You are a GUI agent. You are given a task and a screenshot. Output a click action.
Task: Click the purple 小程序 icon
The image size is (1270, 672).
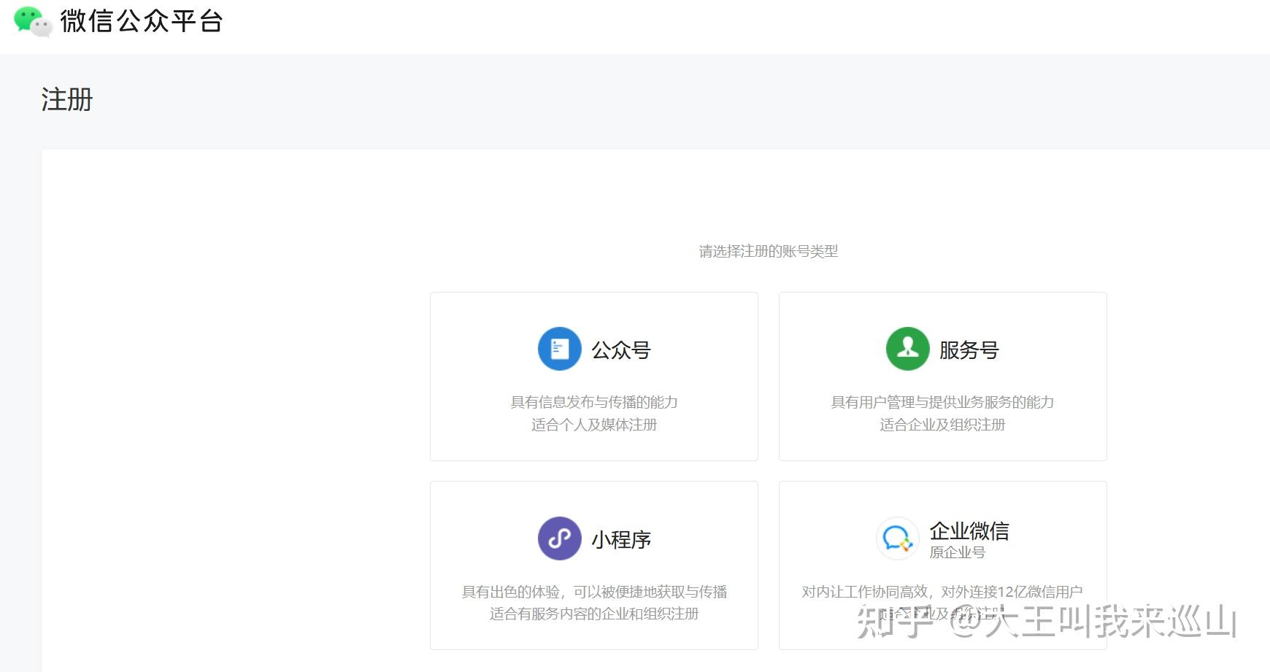pos(559,538)
